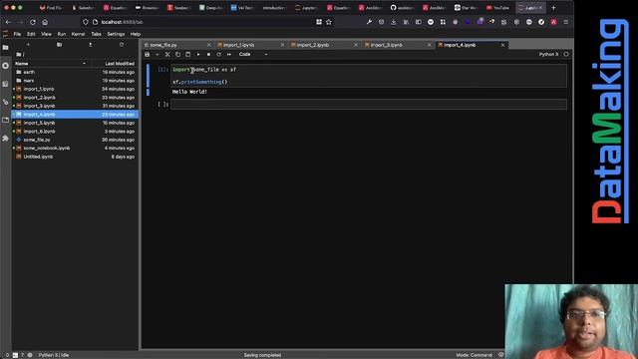Click the root folder breadcrumb icon

pyautogui.click(x=19, y=54)
